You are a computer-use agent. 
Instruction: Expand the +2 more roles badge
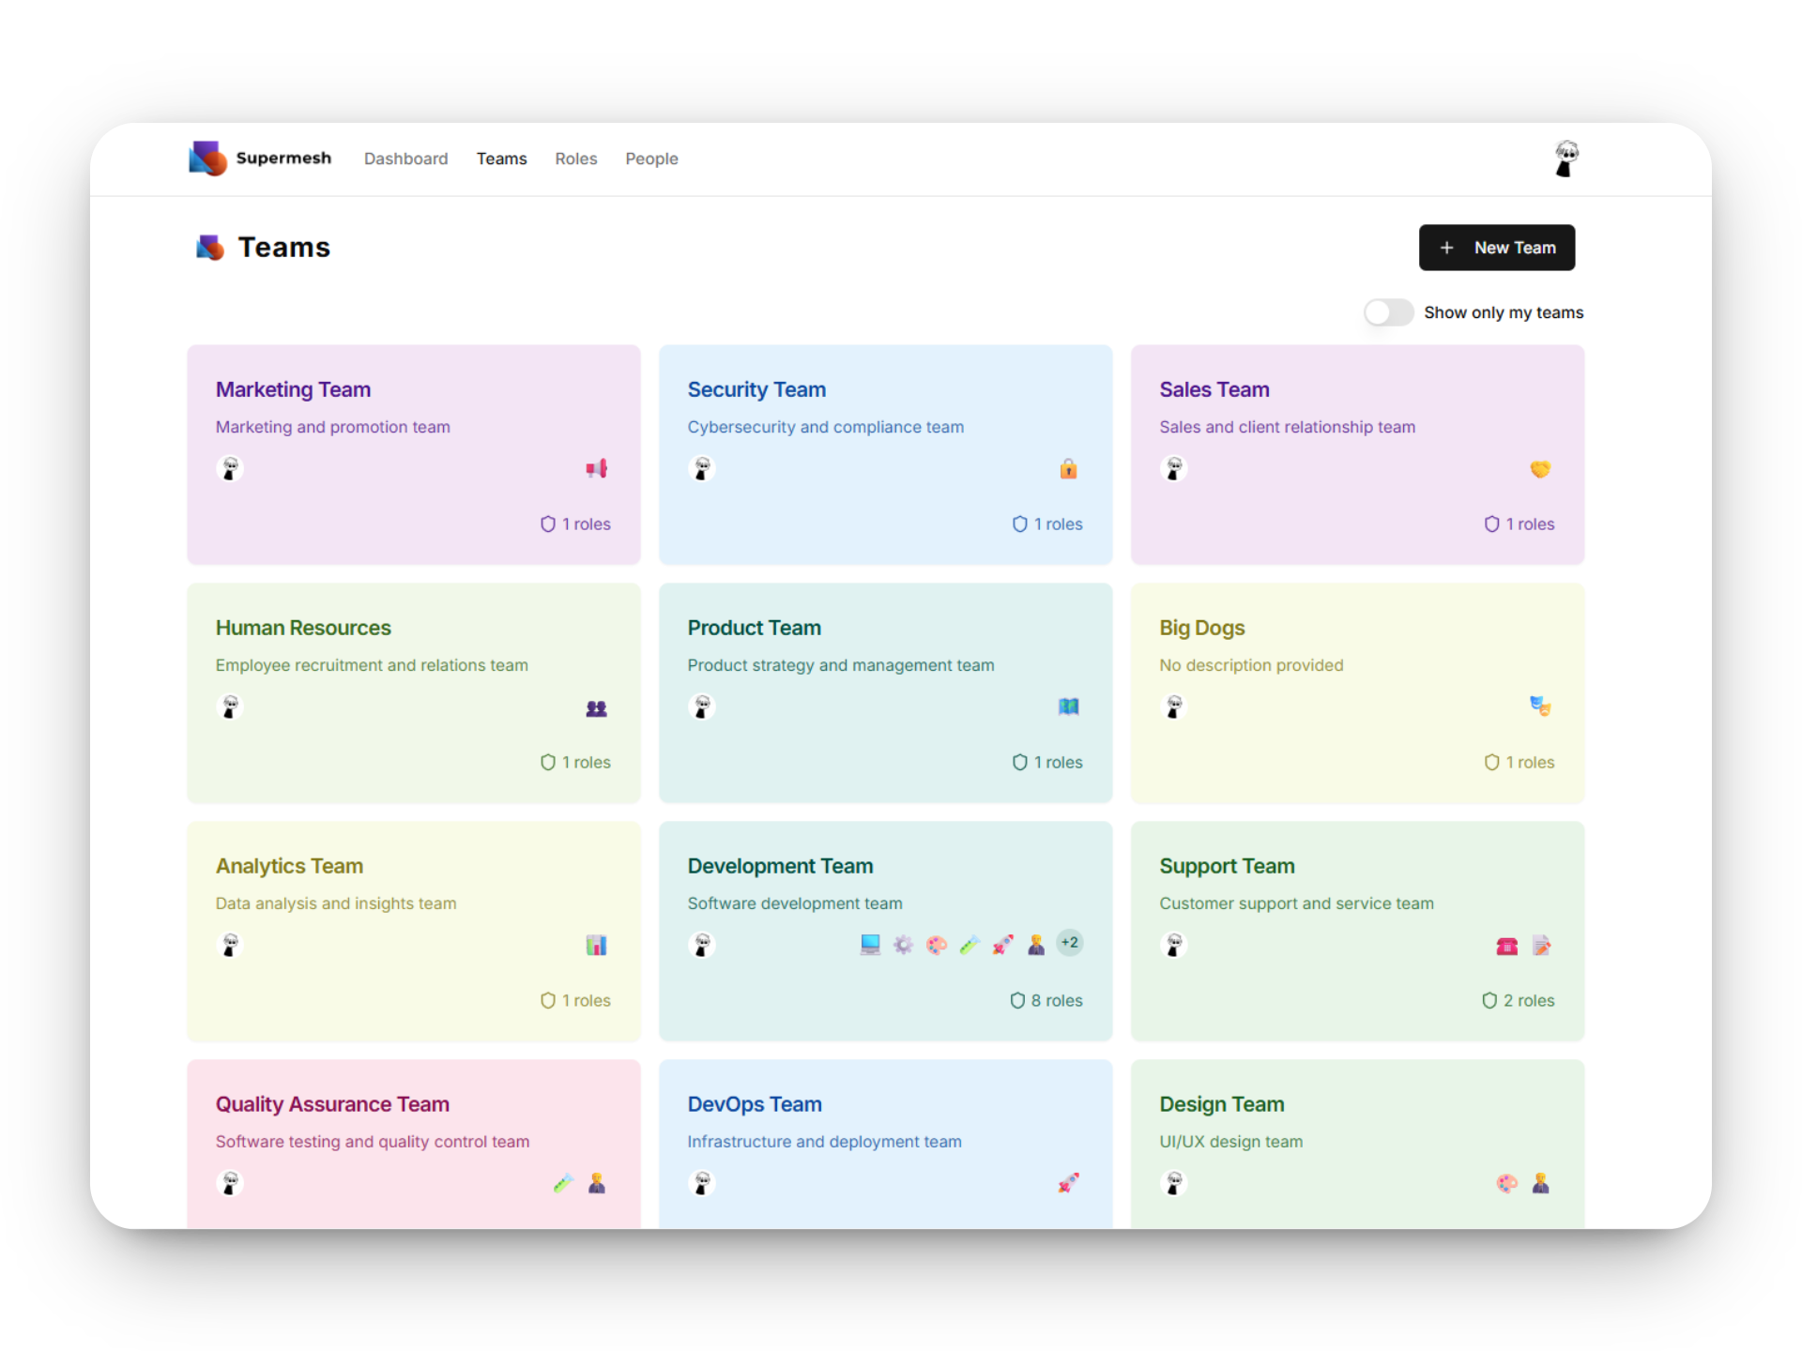click(x=1070, y=943)
